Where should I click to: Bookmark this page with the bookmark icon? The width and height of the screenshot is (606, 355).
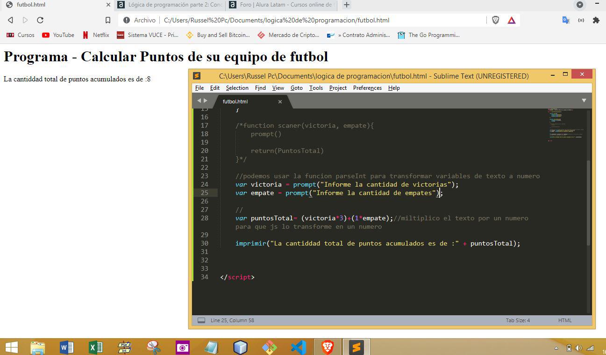coord(108,20)
